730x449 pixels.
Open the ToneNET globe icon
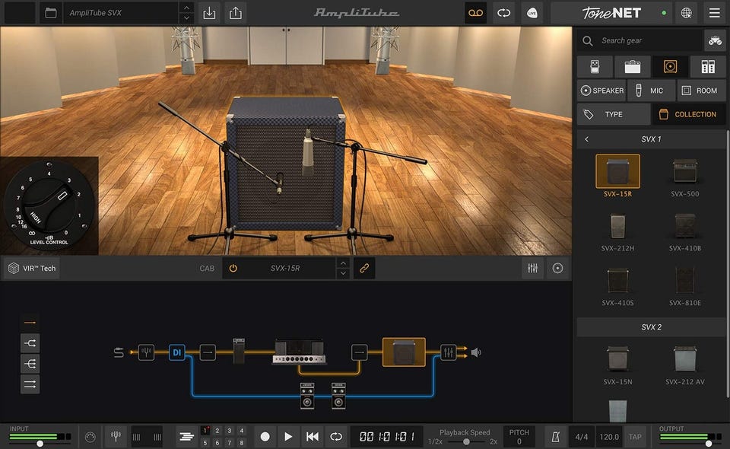[686, 13]
